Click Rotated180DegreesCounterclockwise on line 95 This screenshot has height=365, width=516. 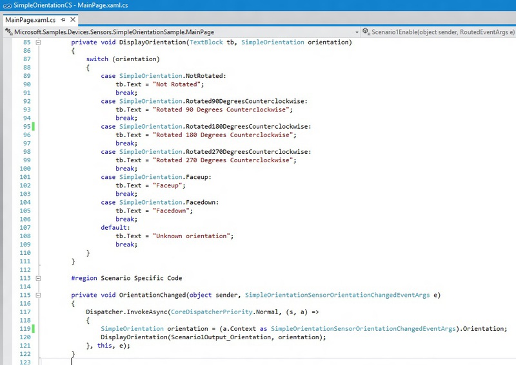click(248, 126)
